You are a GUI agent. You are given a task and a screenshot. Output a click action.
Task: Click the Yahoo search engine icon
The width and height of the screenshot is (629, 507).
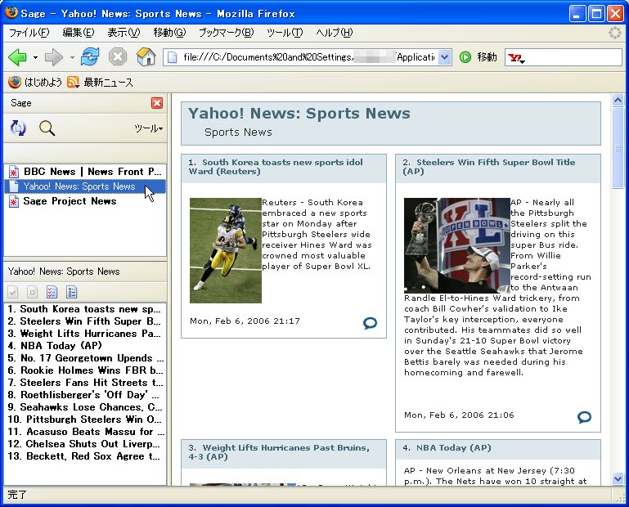click(x=514, y=58)
